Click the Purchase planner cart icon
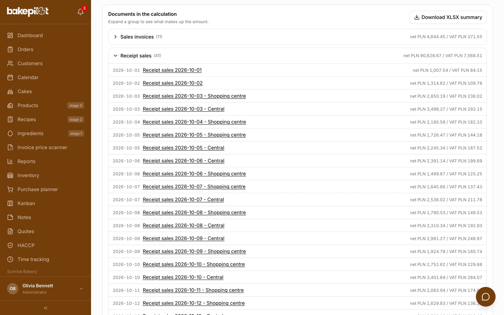This screenshot has height=315, width=504. [10, 189]
